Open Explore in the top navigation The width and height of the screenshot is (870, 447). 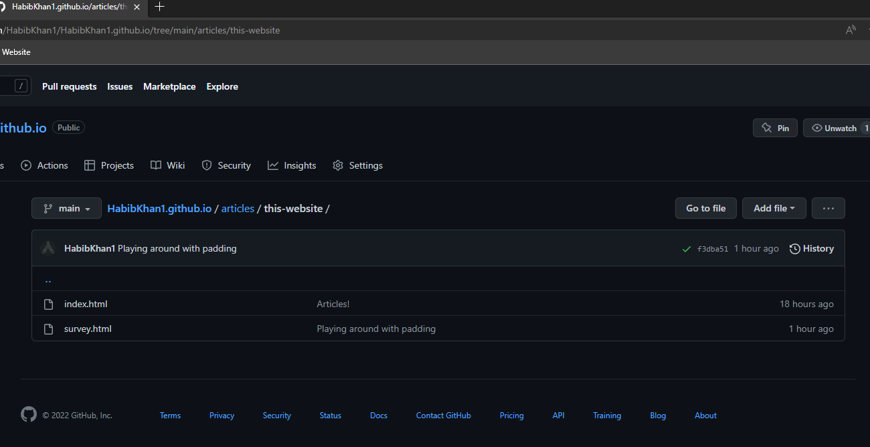pyautogui.click(x=222, y=86)
